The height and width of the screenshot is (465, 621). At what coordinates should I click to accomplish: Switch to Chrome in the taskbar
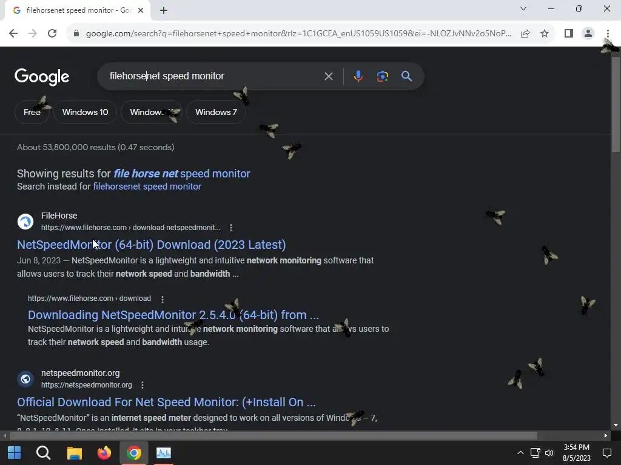pos(134,453)
